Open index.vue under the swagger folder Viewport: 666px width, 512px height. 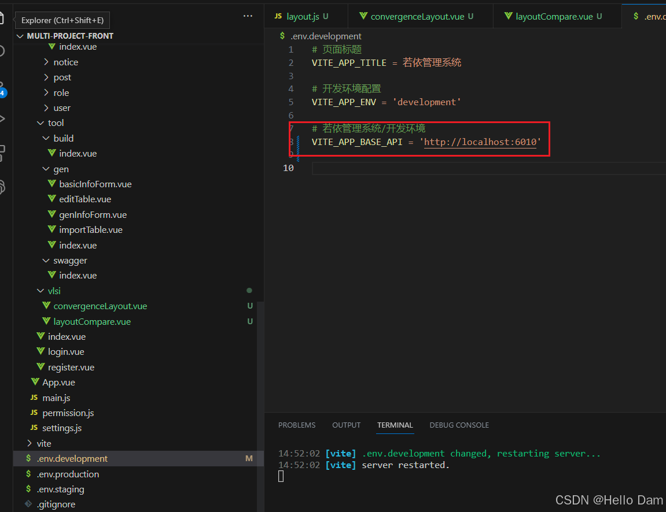[x=78, y=276]
